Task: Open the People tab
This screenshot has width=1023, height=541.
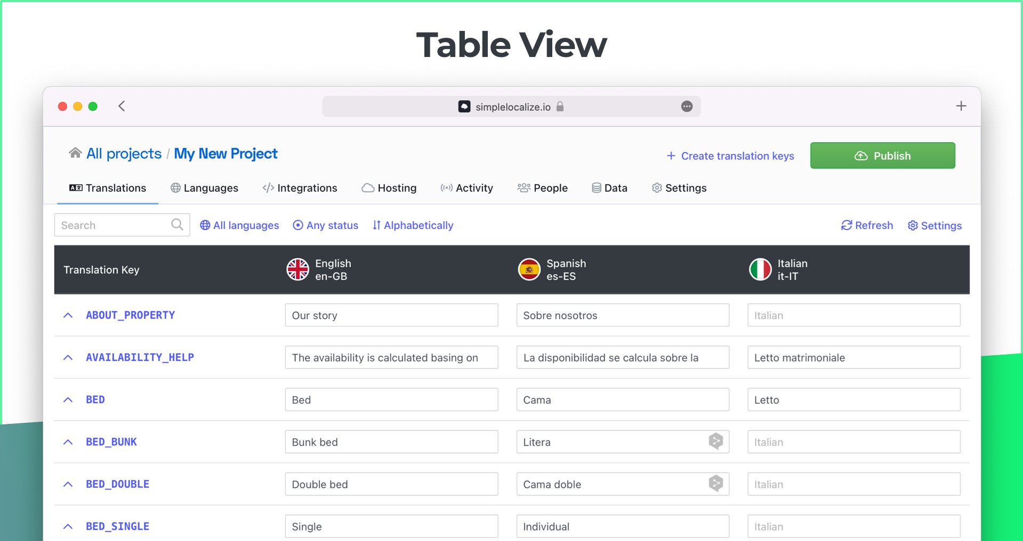Action: (x=542, y=188)
